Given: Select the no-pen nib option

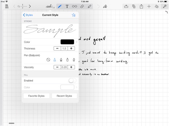Looking at the screenshot, I should point(48,60).
